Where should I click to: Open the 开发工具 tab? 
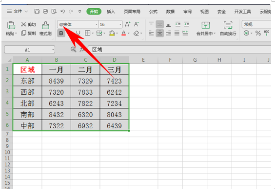pyautogui.click(x=242, y=12)
